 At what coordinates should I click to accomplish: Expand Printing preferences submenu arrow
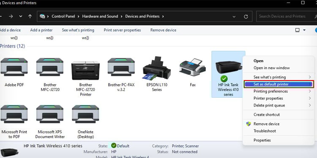click(310, 91)
